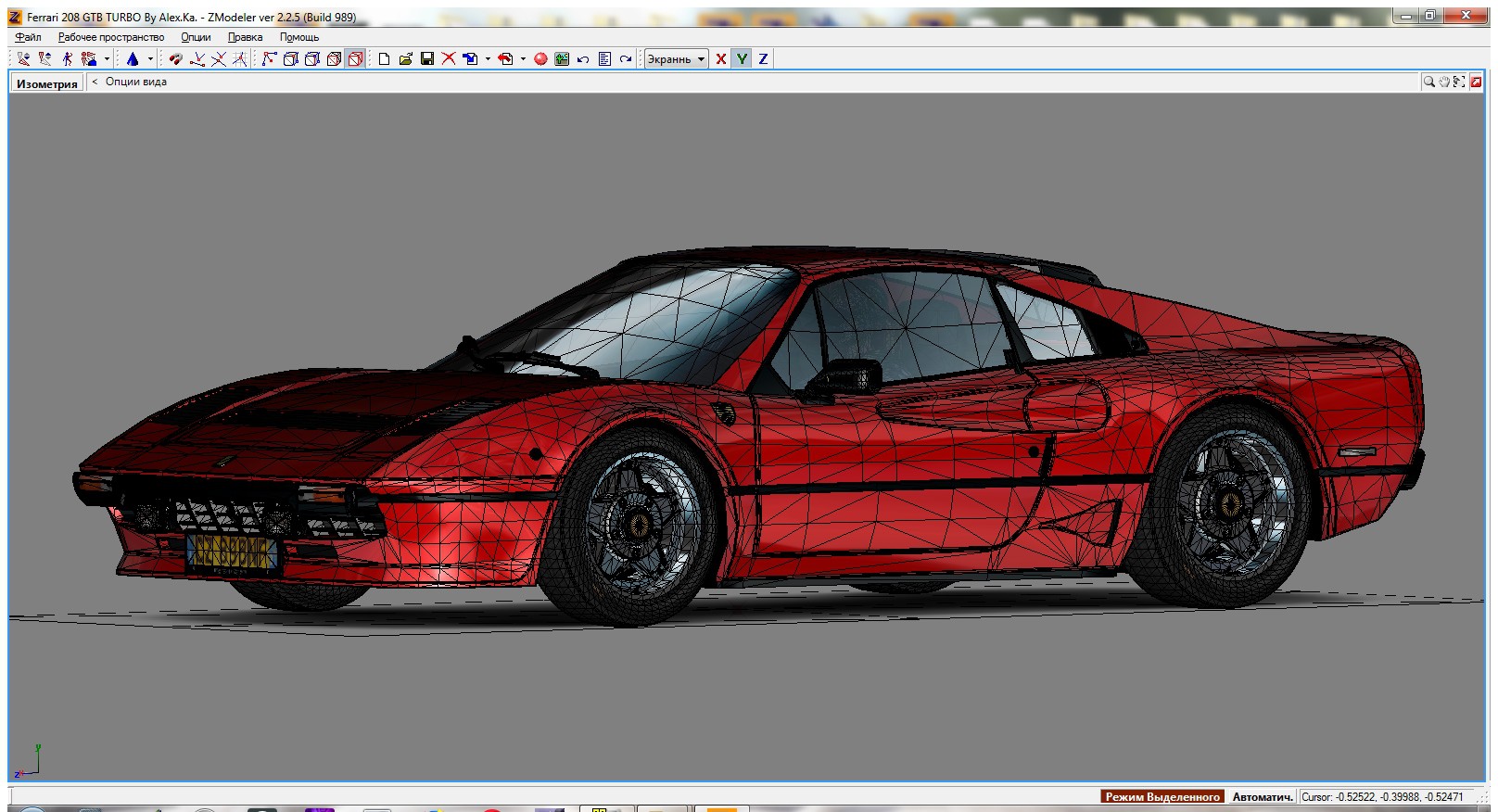The width and height of the screenshot is (1498, 812).
Task: Open the Опции menu
Action: tap(196, 37)
